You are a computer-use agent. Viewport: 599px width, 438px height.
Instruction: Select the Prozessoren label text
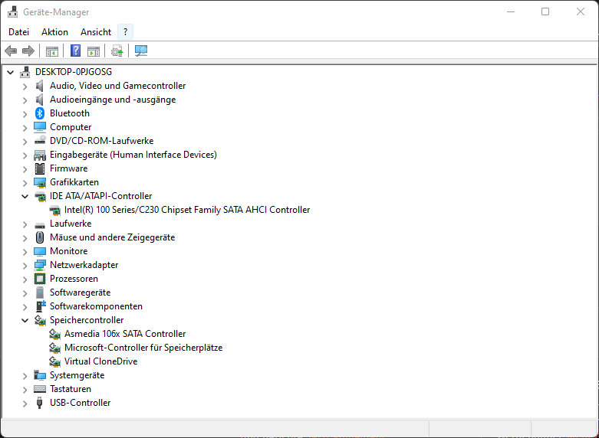[x=74, y=279]
